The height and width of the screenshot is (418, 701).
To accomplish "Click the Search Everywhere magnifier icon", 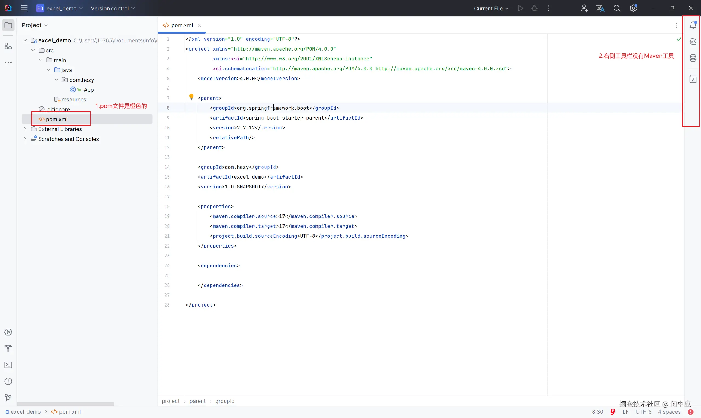I will pos(617,8).
